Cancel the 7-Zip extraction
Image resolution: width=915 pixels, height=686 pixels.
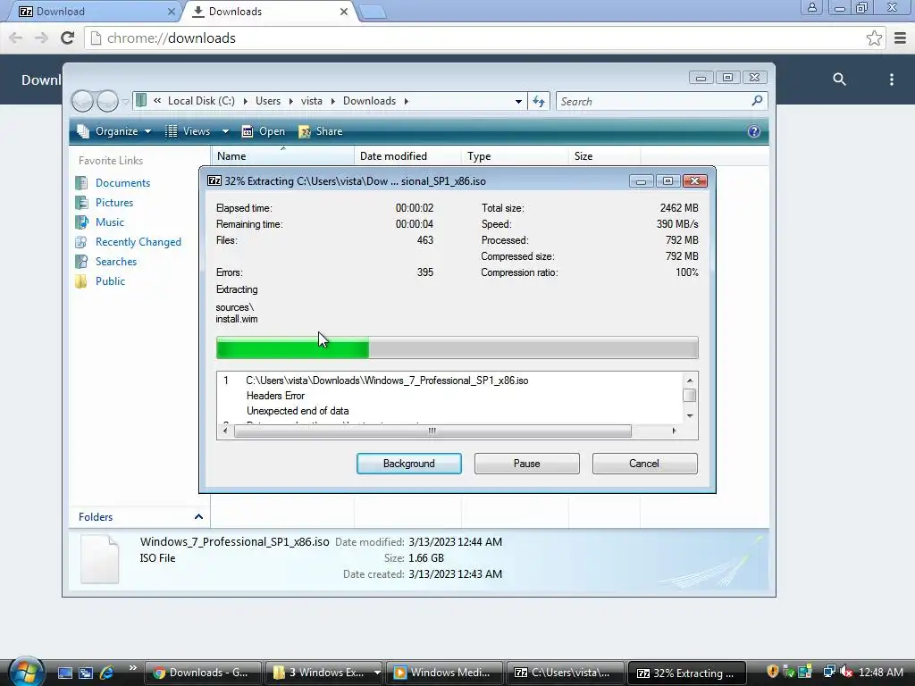click(644, 464)
